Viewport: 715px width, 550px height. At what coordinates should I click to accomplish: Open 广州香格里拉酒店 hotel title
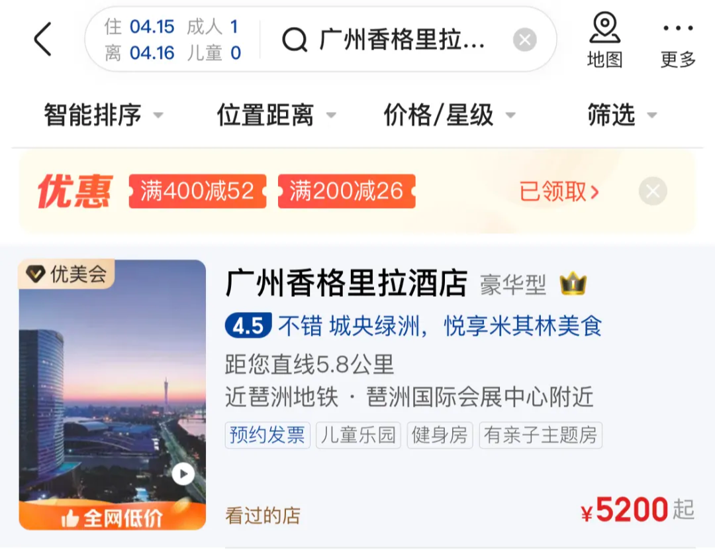tap(346, 283)
